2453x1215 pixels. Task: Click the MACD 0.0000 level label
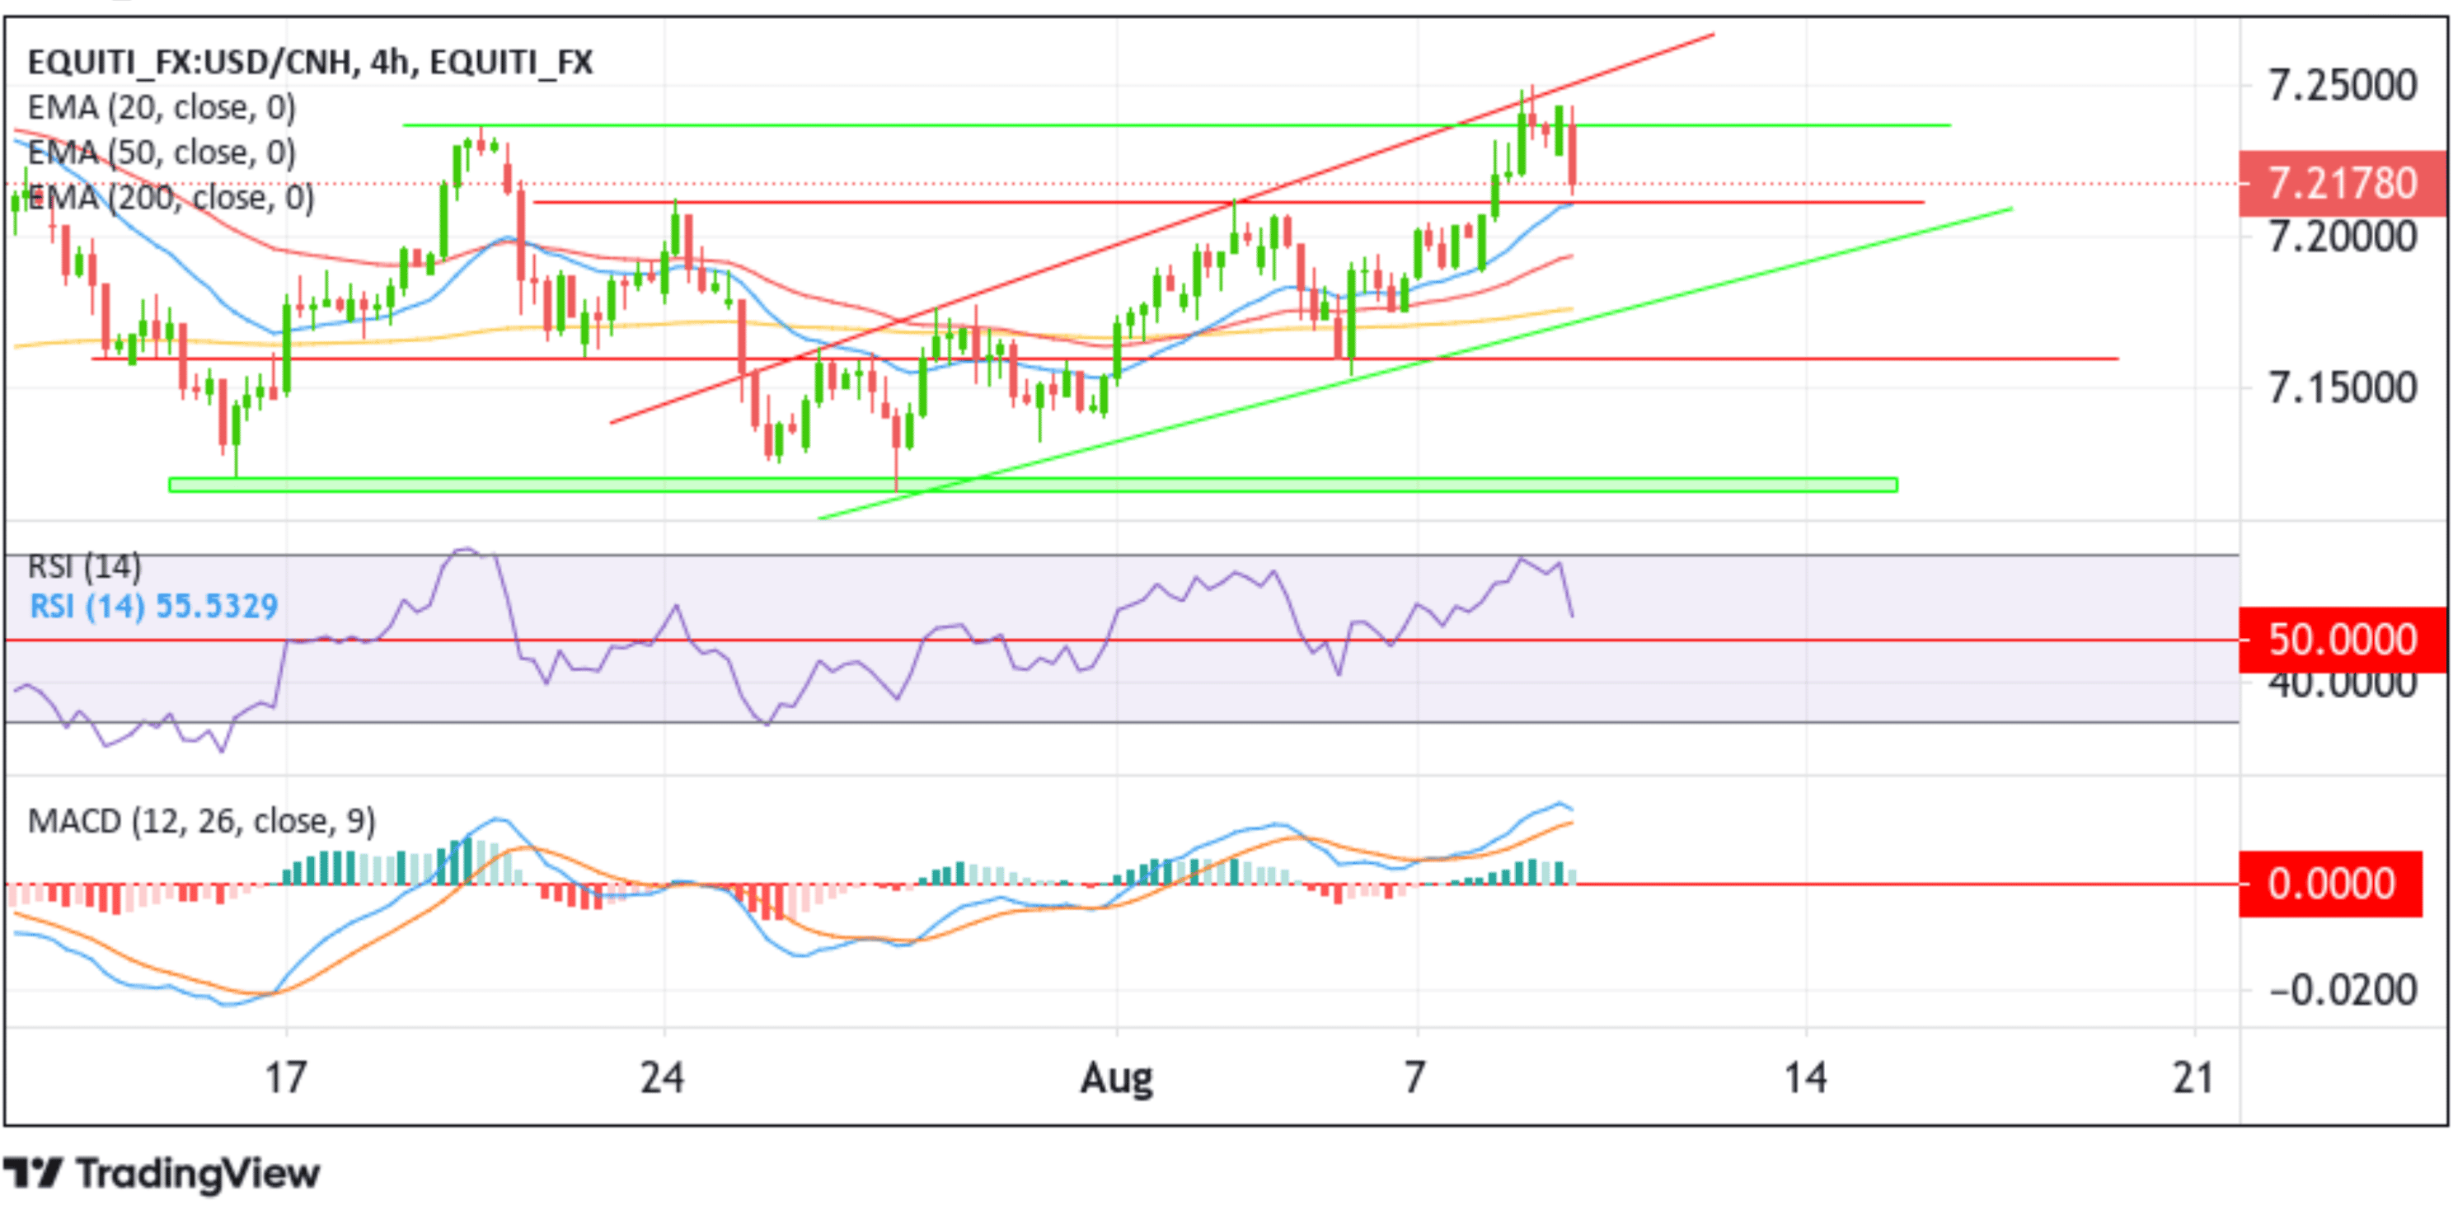[2330, 884]
